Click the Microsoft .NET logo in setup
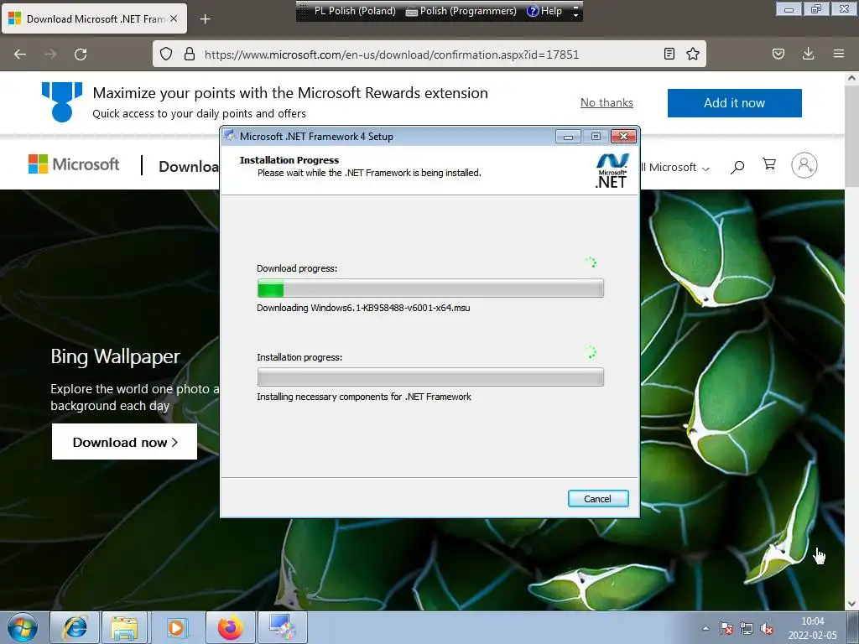 point(612,171)
